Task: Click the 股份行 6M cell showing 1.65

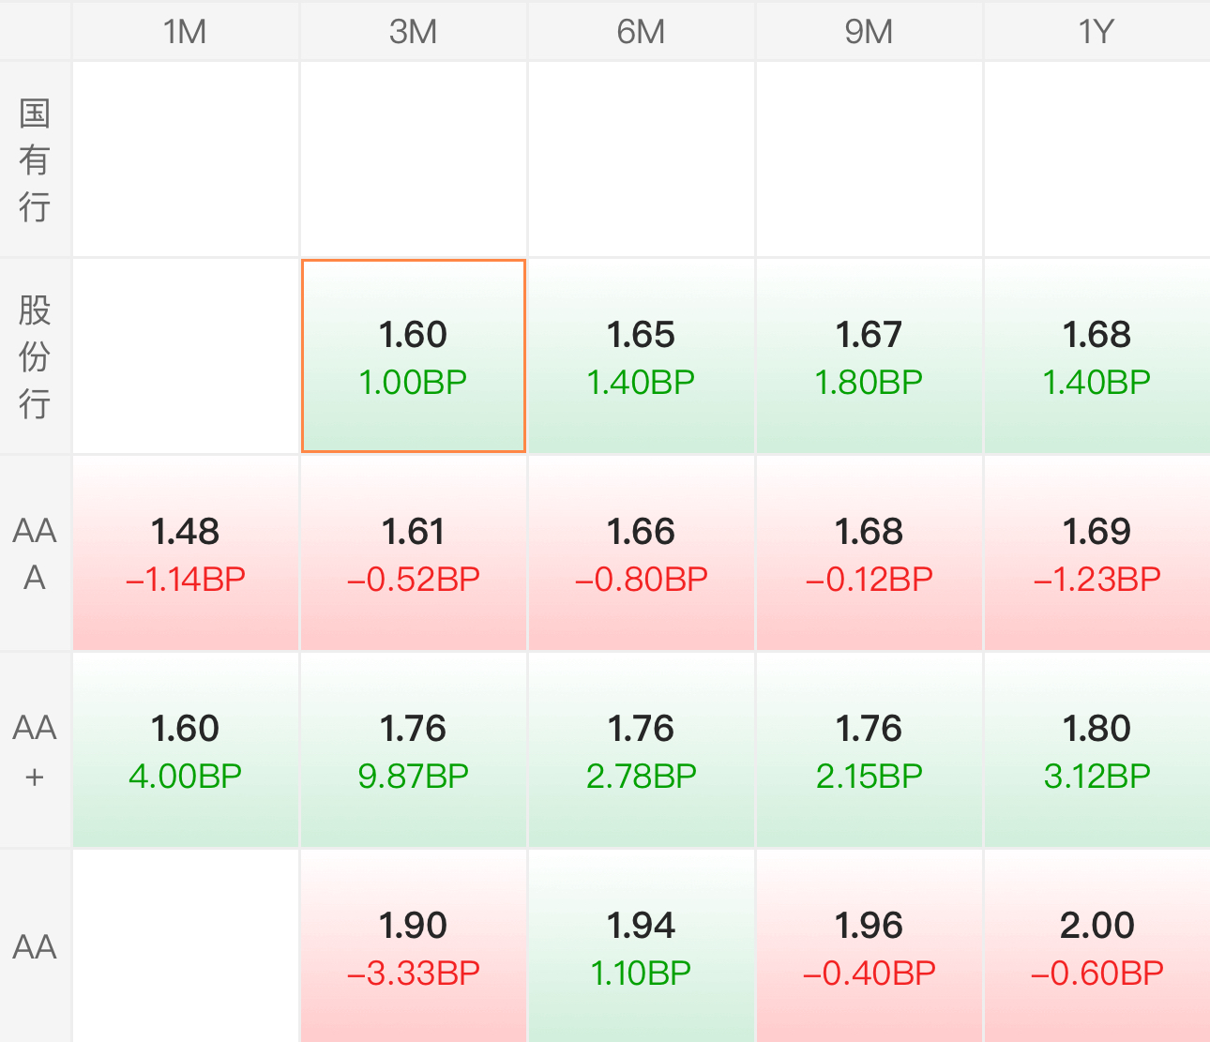Action: 641,356
